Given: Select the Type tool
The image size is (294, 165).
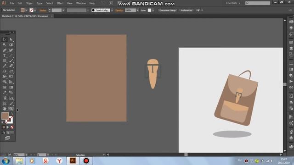Looking at the screenshot, I should pos(5,55).
